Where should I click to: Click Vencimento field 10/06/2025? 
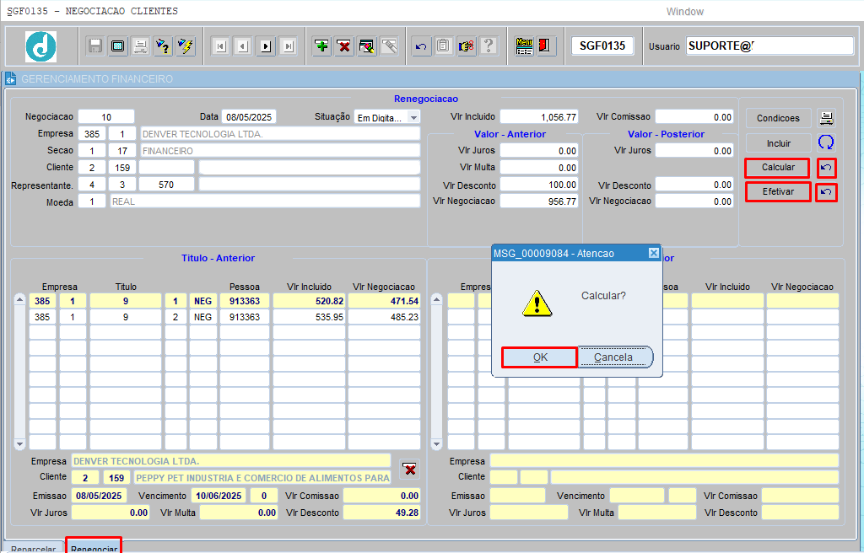point(219,496)
